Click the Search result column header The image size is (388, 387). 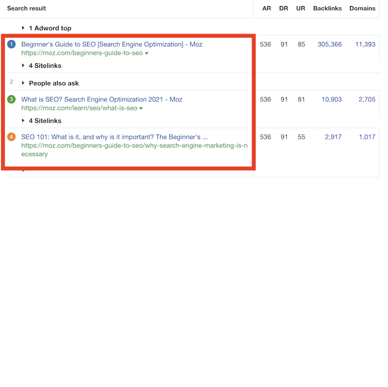[26, 8]
